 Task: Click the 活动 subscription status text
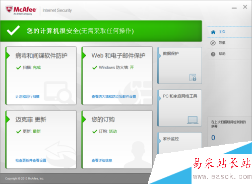coord(113,132)
